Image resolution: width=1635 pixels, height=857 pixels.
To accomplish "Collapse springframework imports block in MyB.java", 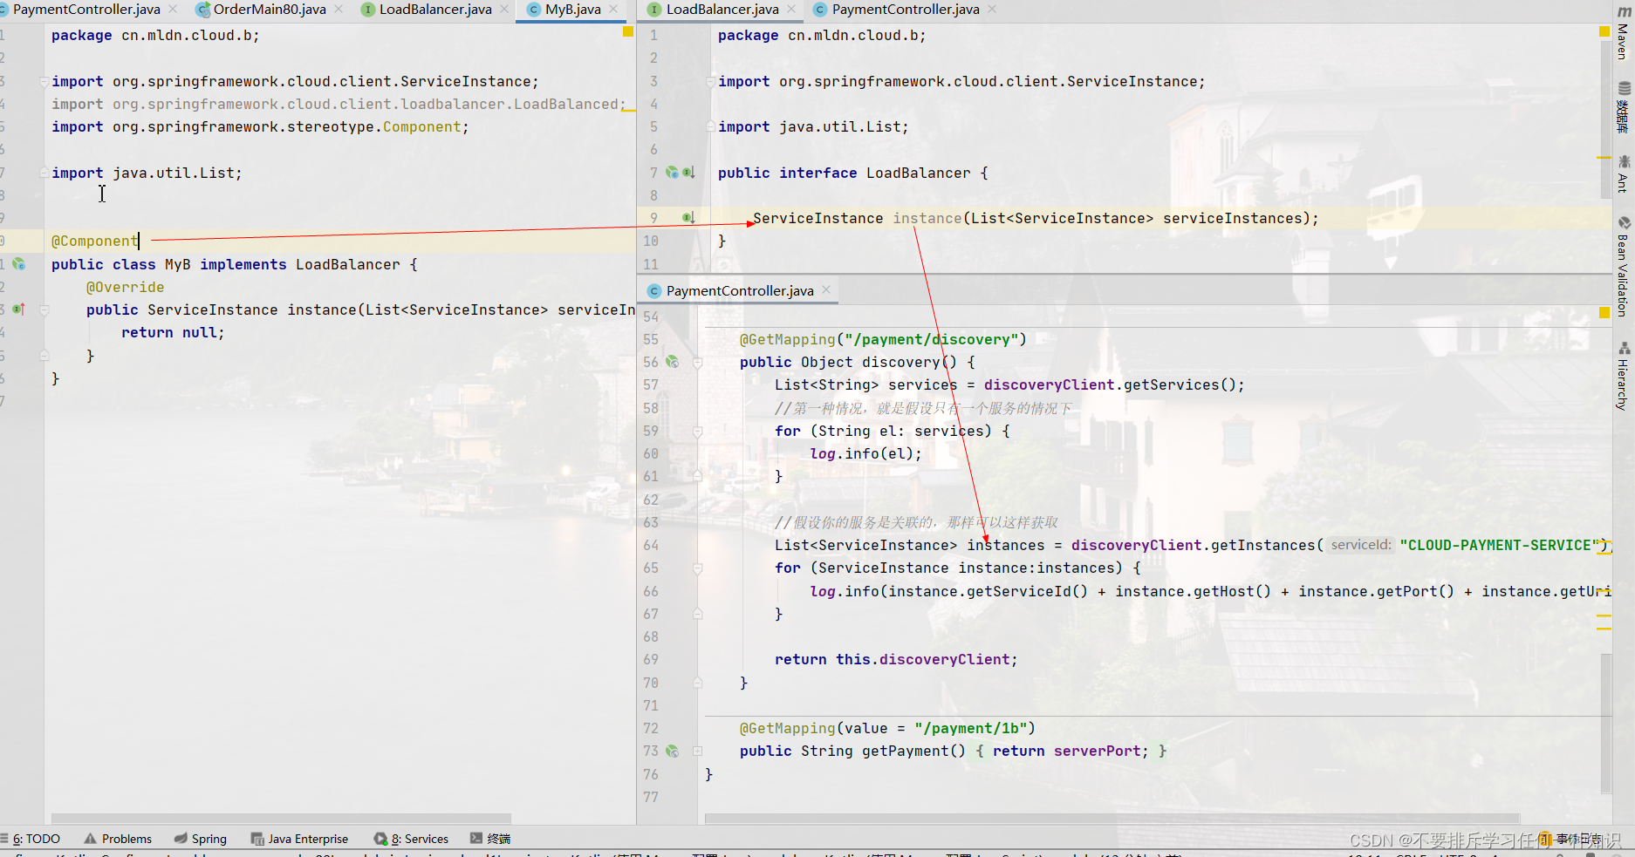I will pos(44,81).
